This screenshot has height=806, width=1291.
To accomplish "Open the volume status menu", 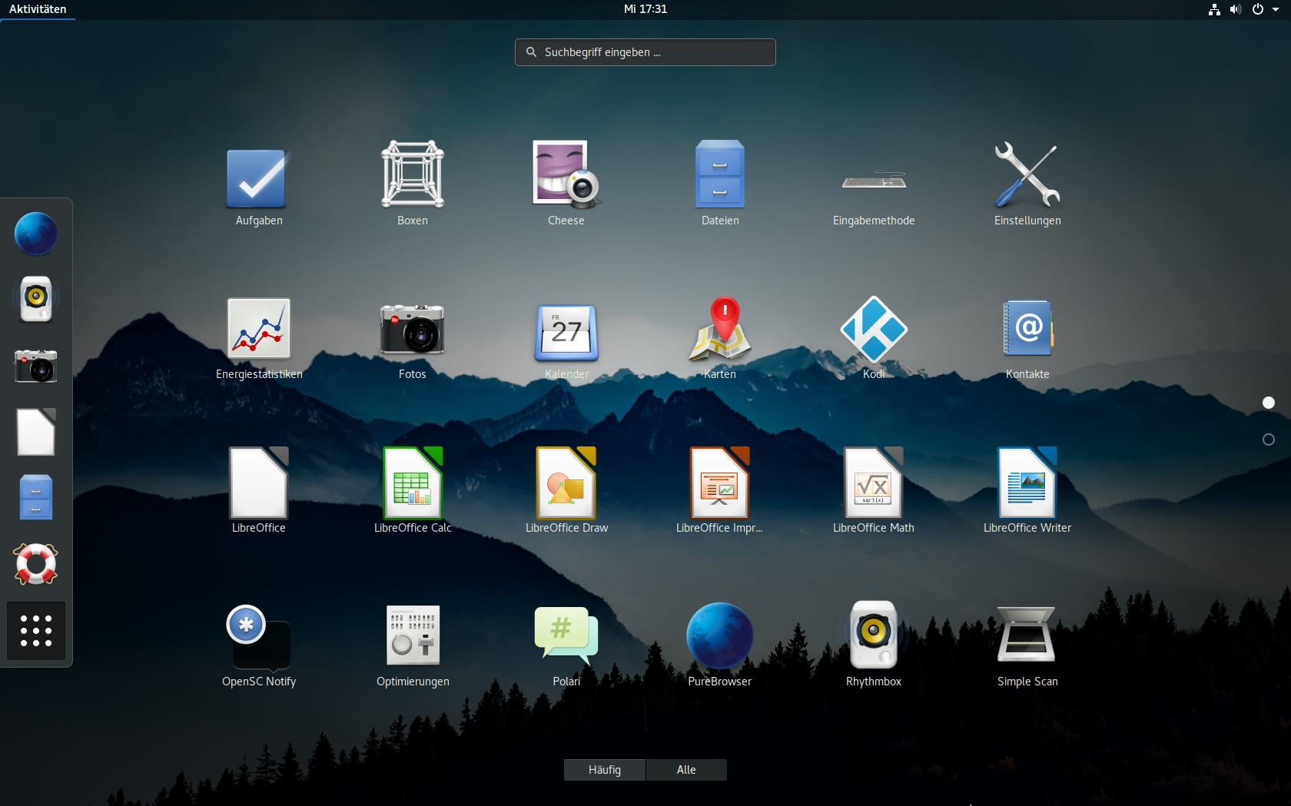I will click(1236, 9).
